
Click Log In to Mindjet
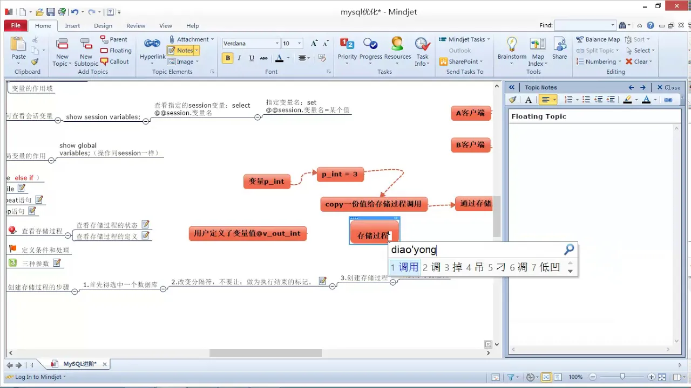35,377
